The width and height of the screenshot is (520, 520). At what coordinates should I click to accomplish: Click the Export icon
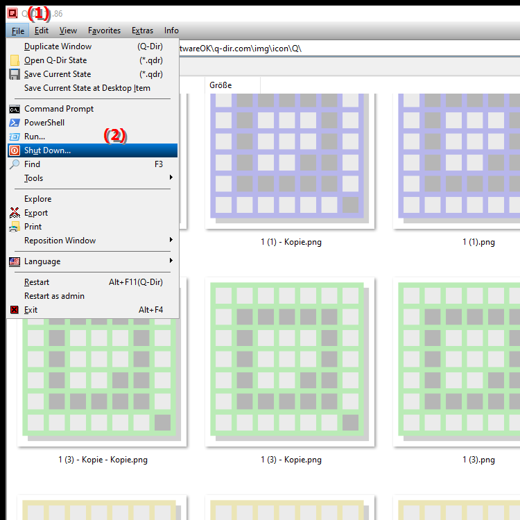click(15, 213)
